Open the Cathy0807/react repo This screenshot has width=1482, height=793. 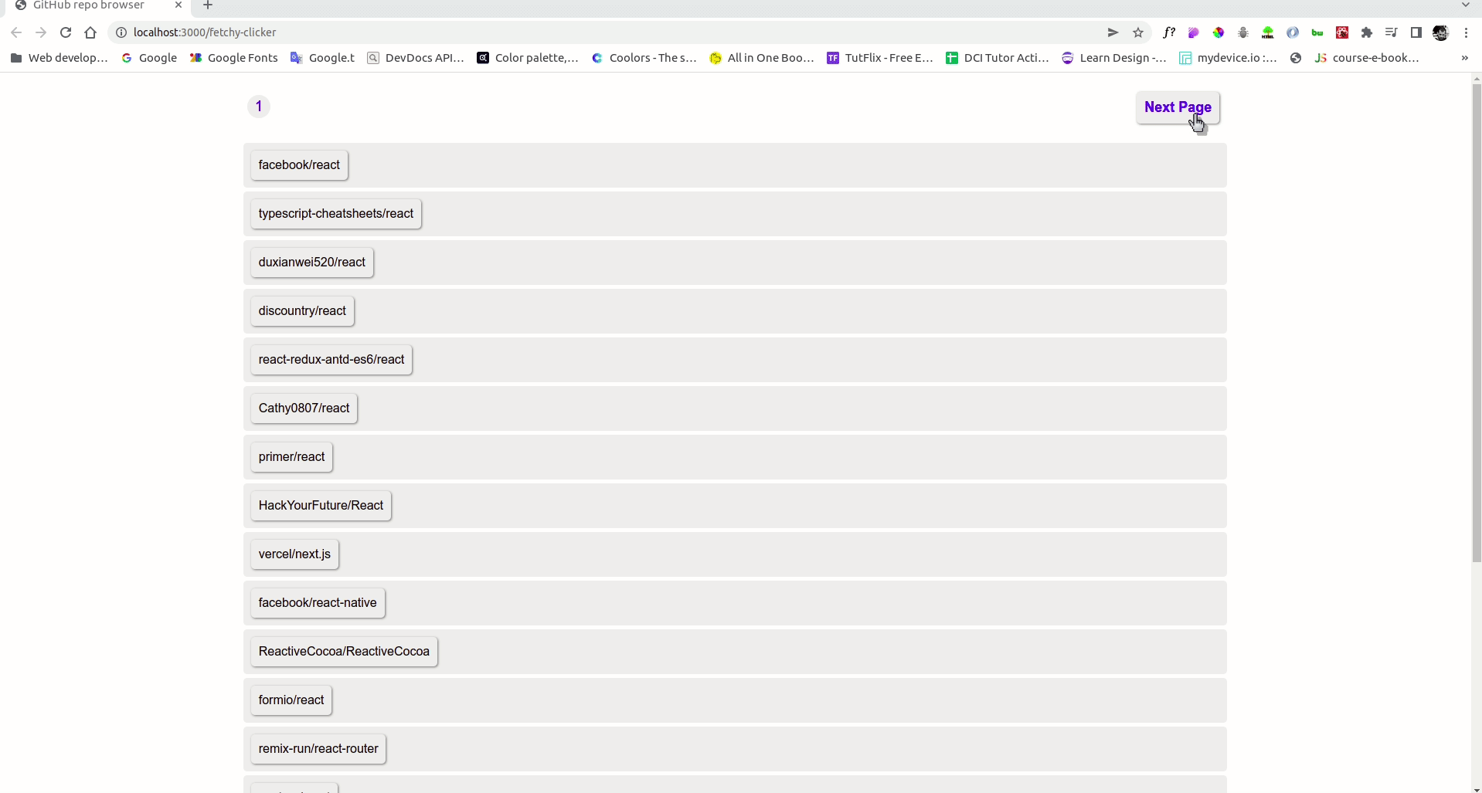[304, 408]
